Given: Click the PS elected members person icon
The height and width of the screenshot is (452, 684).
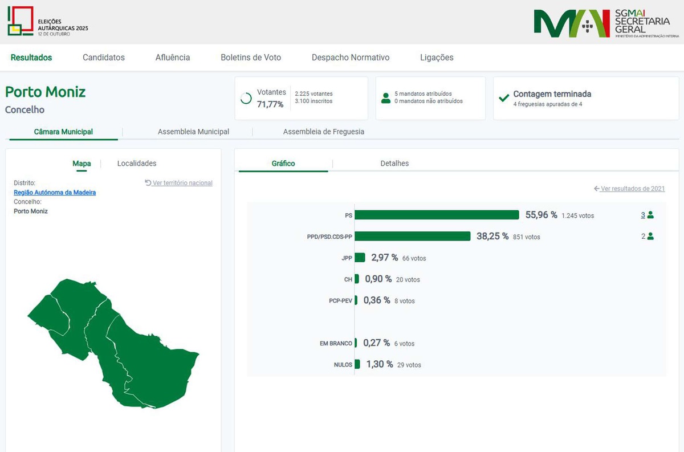Looking at the screenshot, I should (x=650, y=215).
